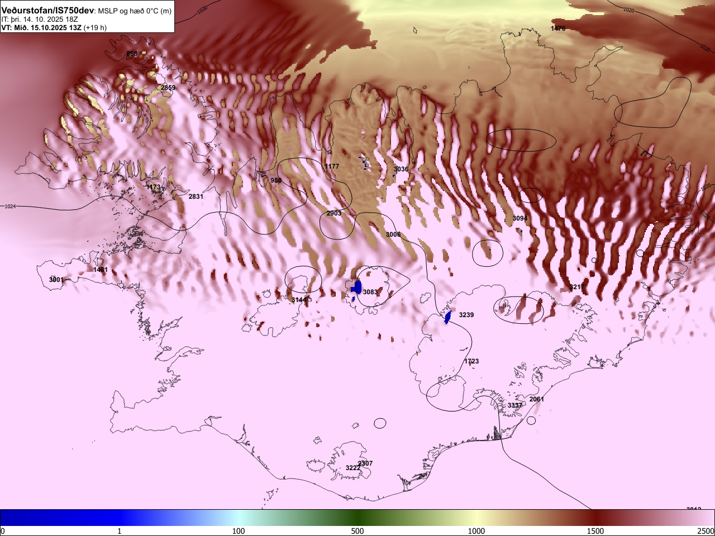Click the 3337 height label
Viewport: 715px width, 536px height.
click(515, 405)
